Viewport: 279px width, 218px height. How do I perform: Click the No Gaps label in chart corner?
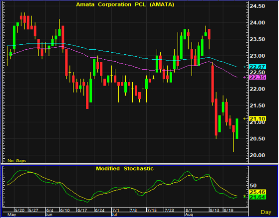click(x=17, y=161)
